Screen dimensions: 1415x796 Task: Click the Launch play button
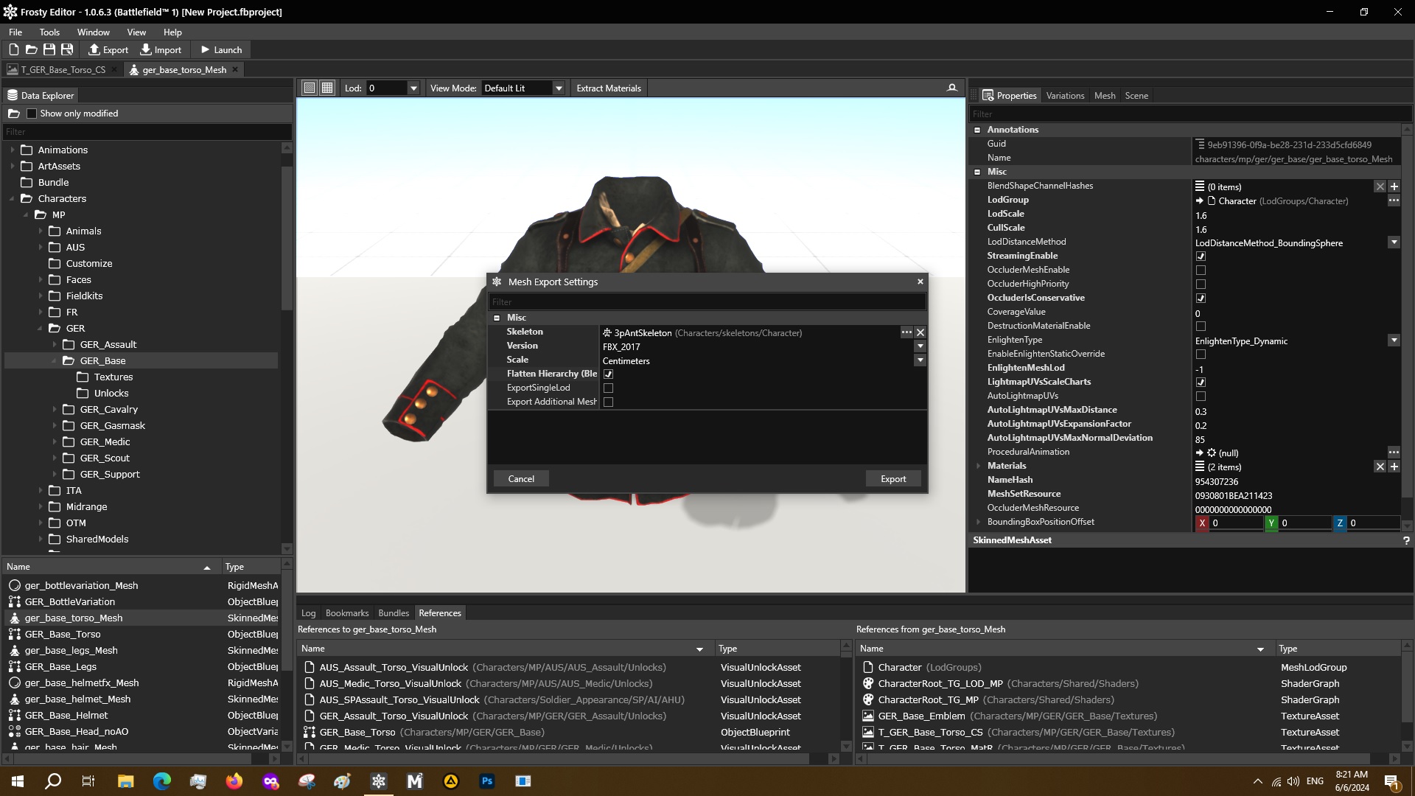point(221,49)
